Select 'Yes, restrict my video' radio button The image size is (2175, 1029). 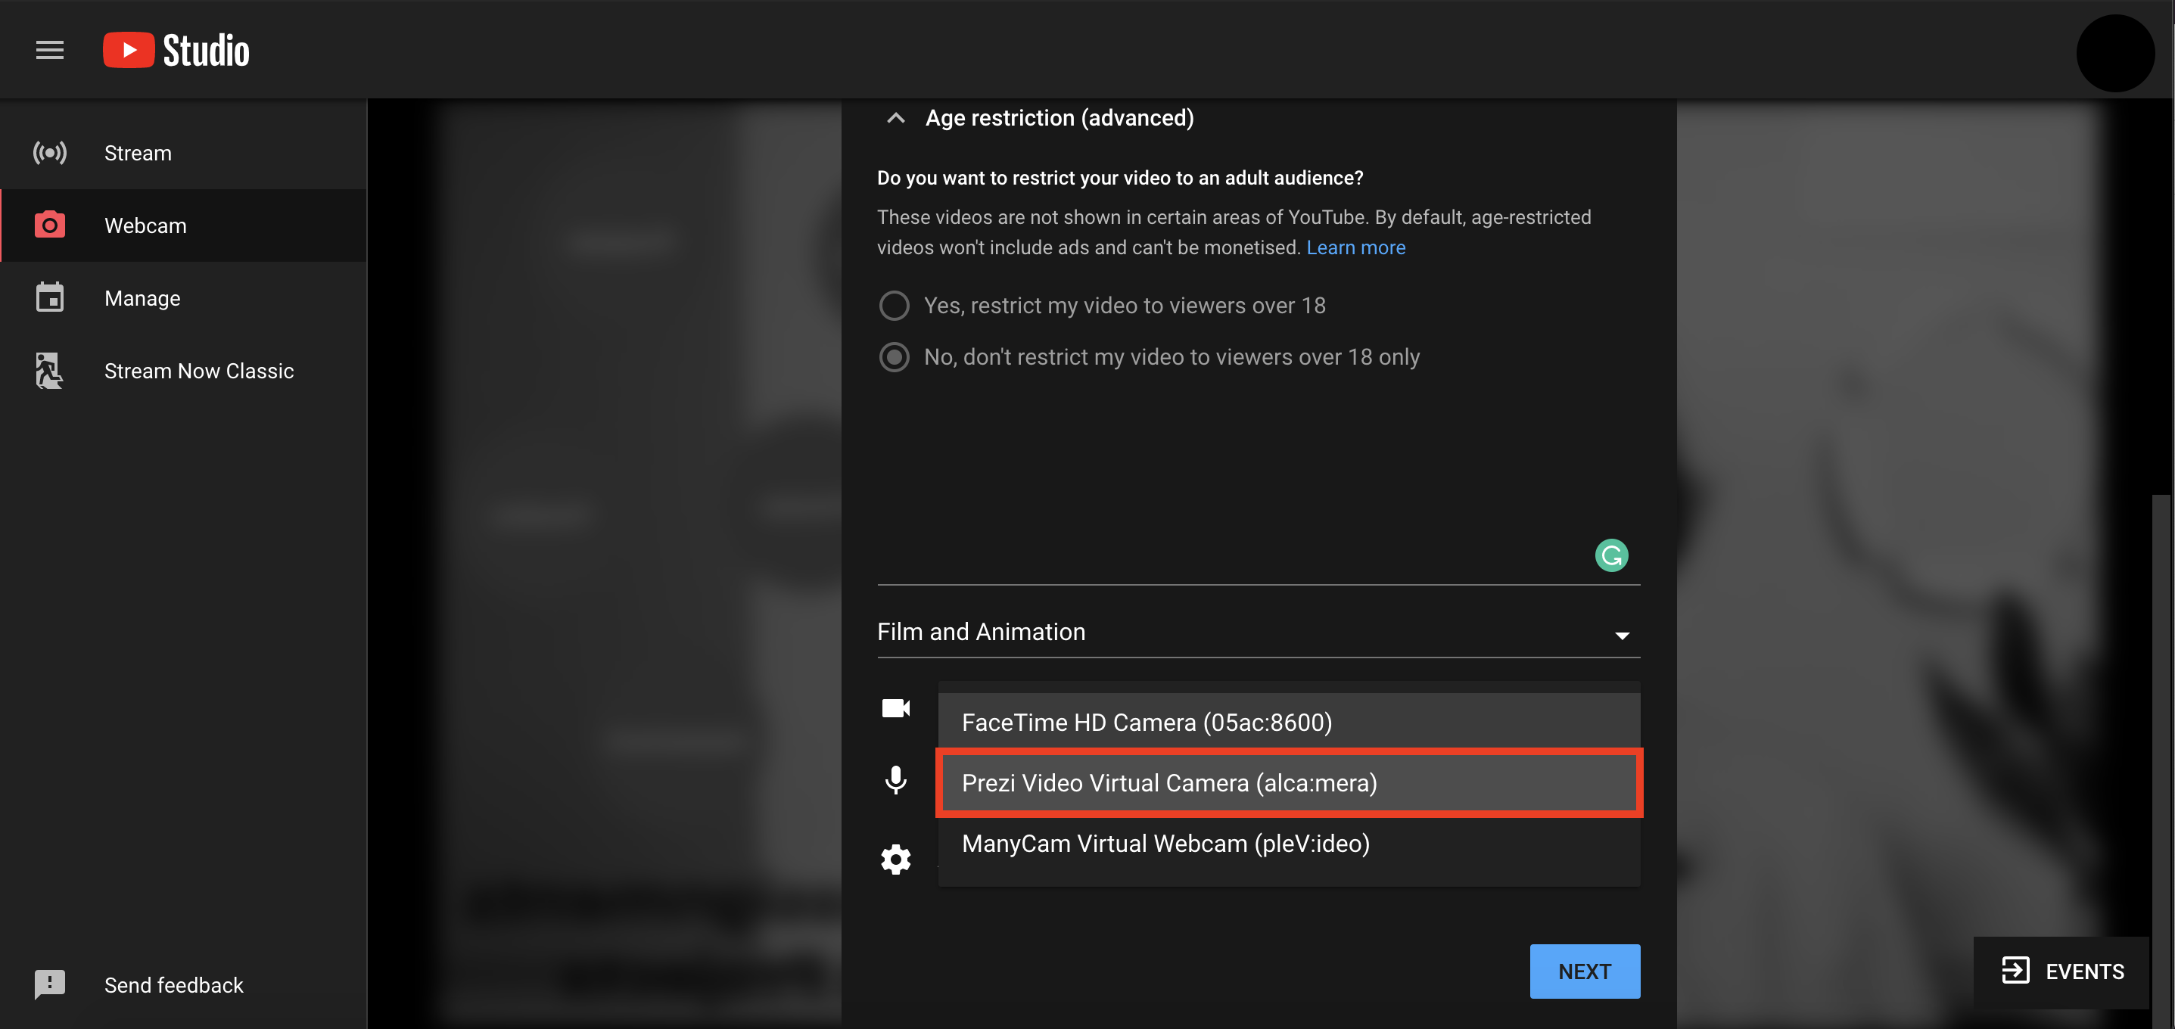click(x=895, y=306)
